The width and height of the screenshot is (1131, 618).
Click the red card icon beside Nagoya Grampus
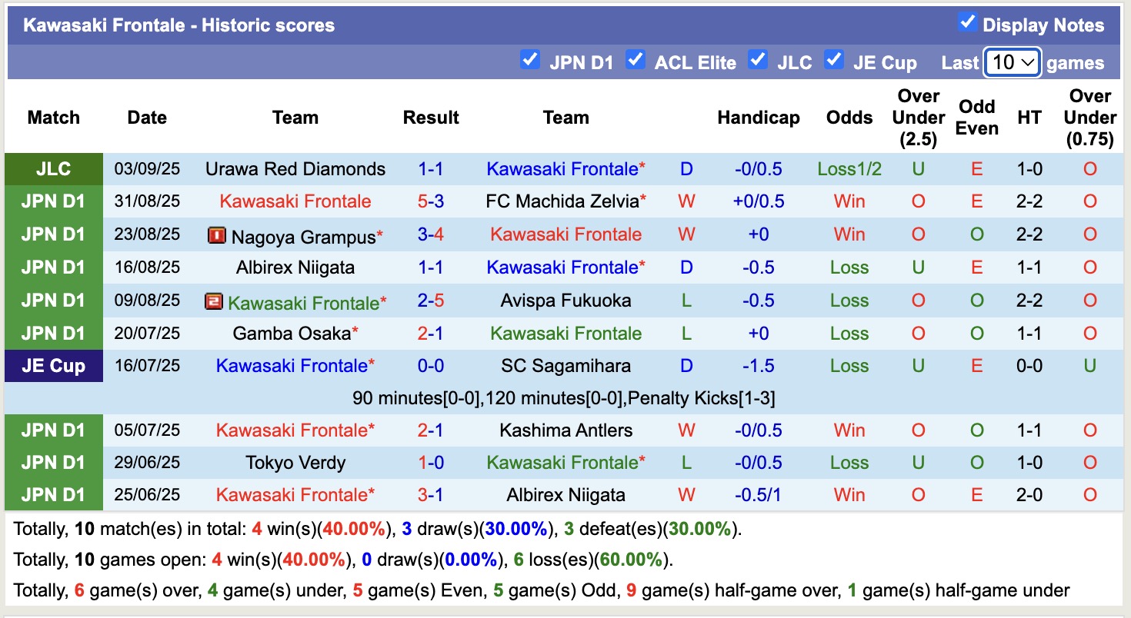(217, 235)
